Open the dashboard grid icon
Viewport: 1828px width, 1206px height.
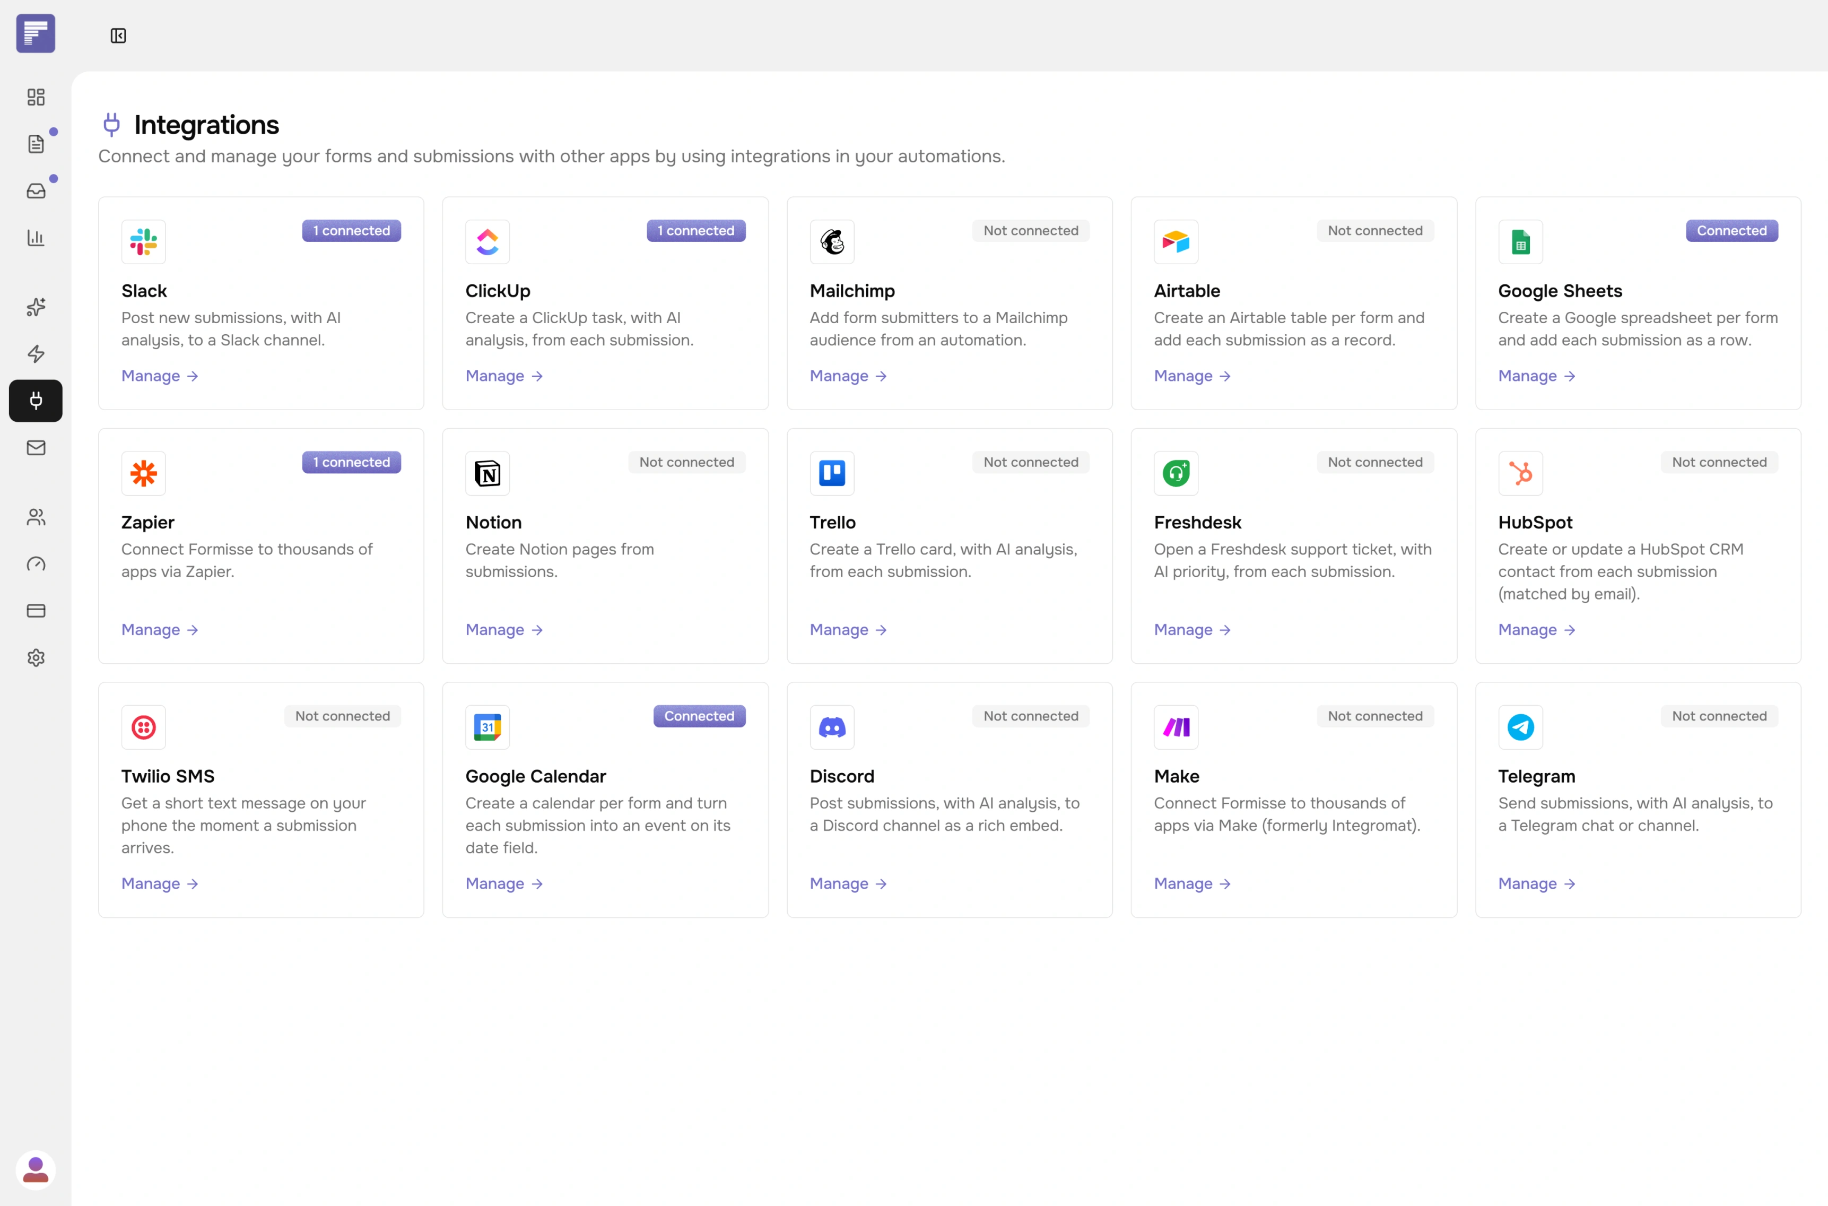[x=36, y=97]
